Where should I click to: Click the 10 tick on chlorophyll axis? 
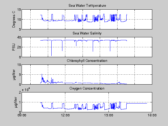[x=19, y=65]
